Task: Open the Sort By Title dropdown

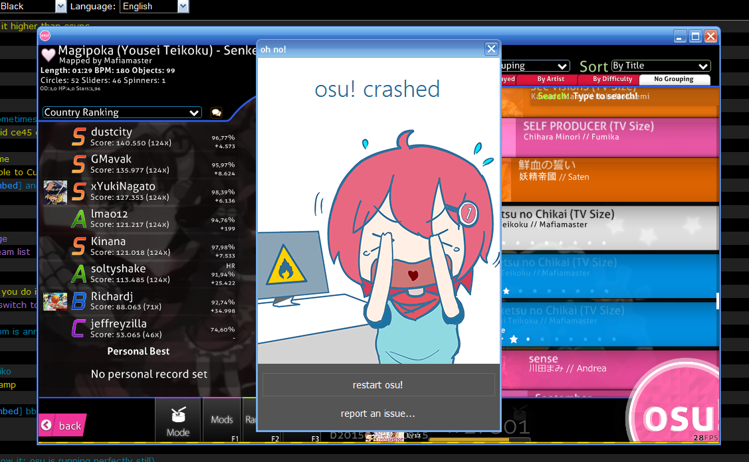Action: pyautogui.click(x=661, y=66)
